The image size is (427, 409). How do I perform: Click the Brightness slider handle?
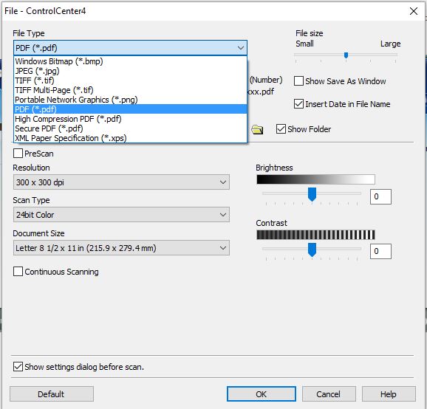tap(312, 194)
